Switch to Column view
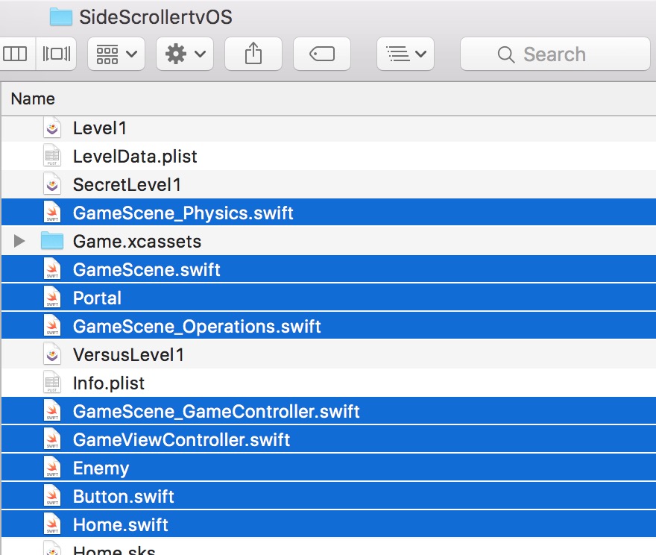Image resolution: width=656 pixels, height=555 pixels. point(16,53)
